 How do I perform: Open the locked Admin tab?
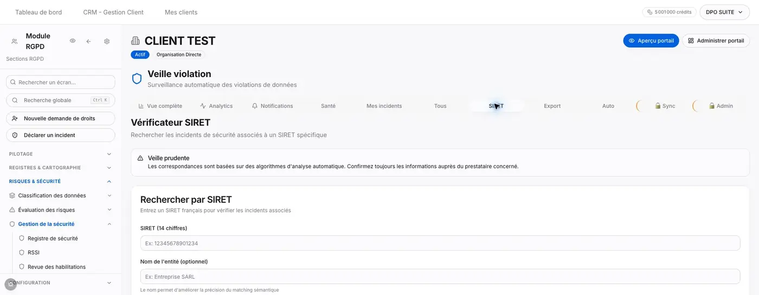pyautogui.click(x=721, y=106)
